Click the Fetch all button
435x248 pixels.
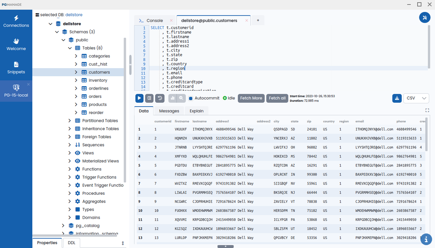277,98
